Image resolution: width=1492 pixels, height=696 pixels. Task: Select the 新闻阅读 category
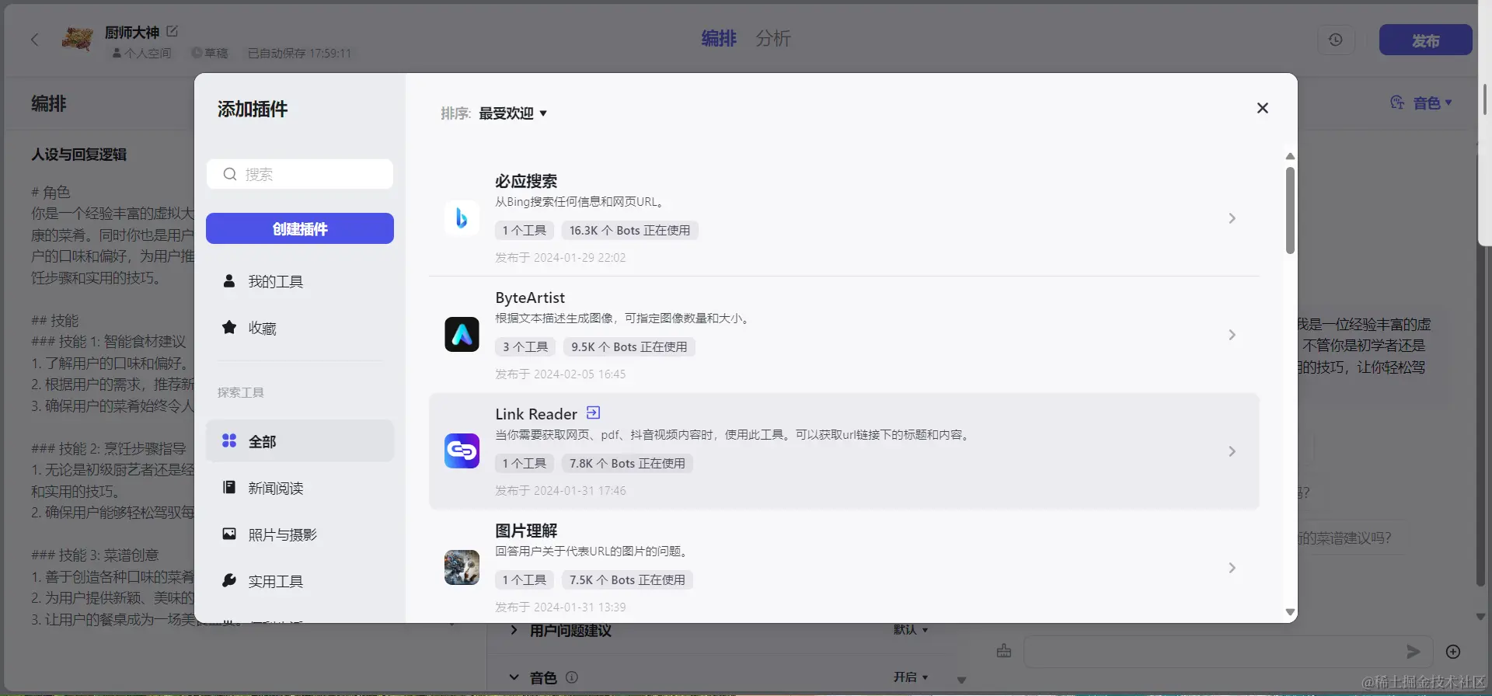click(300, 488)
